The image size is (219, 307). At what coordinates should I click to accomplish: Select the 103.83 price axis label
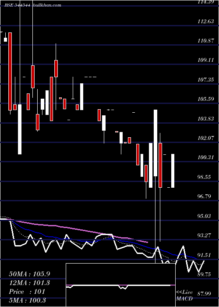[205, 119]
